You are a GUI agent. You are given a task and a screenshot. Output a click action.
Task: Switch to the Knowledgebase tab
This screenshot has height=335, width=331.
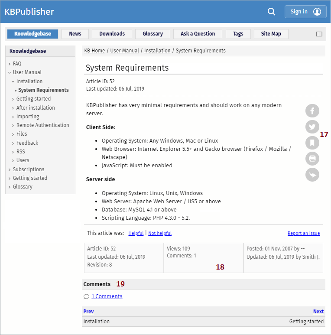[x=32, y=34]
